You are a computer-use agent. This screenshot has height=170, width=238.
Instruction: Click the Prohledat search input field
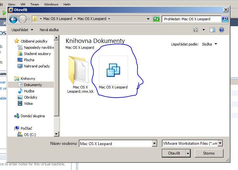[191, 19]
